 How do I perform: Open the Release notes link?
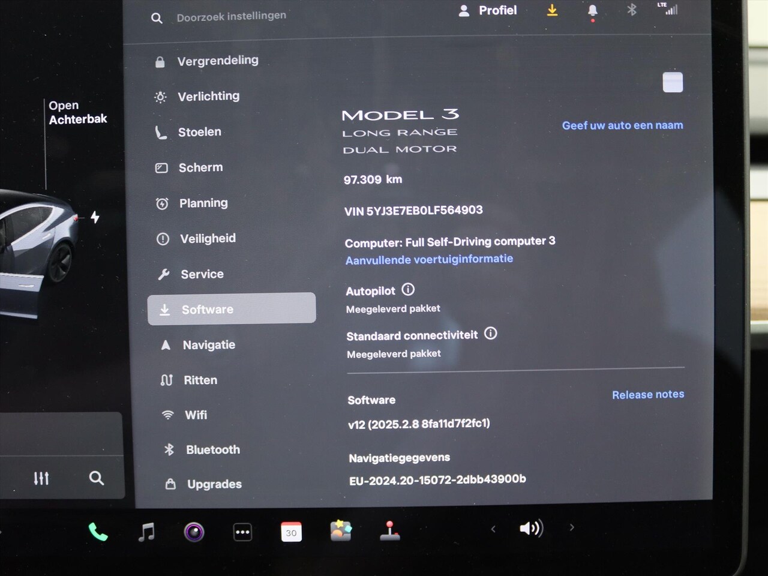pyautogui.click(x=647, y=394)
